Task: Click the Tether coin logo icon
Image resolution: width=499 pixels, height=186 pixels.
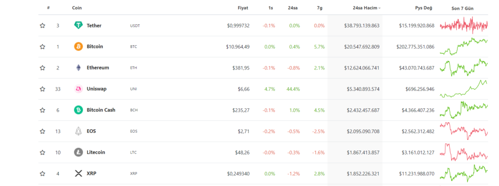Action: click(x=78, y=25)
